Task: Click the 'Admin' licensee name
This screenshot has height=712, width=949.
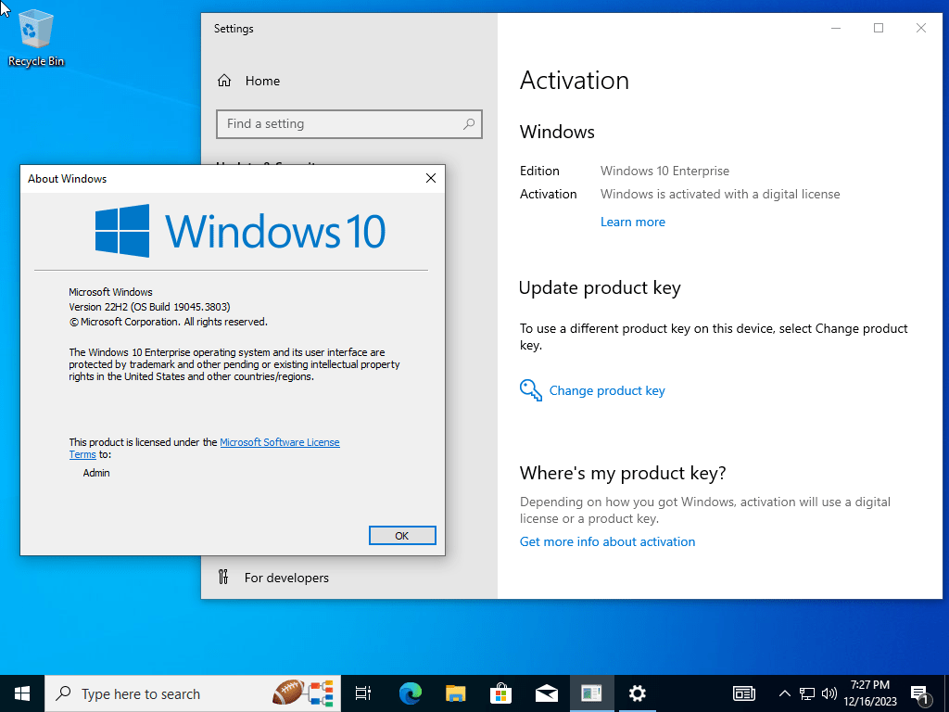Action: click(x=96, y=473)
